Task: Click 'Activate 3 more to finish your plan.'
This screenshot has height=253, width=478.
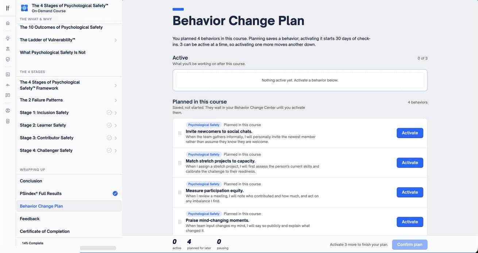Action: pyautogui.click(x=359, y=245)
